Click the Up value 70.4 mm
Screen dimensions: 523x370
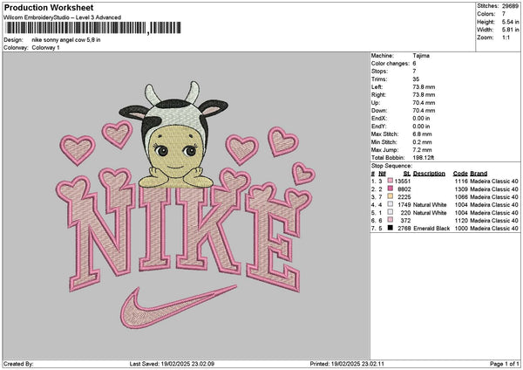pyautogui.click(x=424, y=102)
